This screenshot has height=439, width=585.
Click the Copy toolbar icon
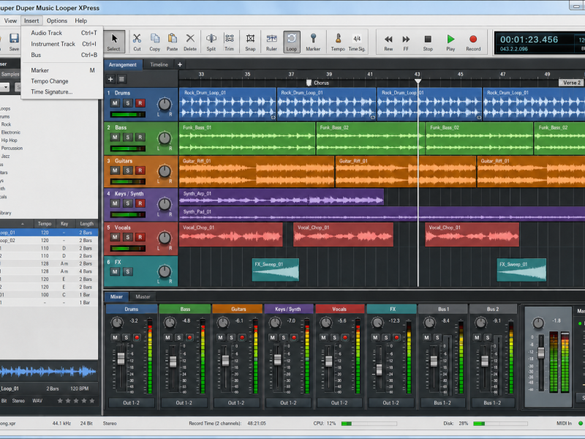point(154,42)
